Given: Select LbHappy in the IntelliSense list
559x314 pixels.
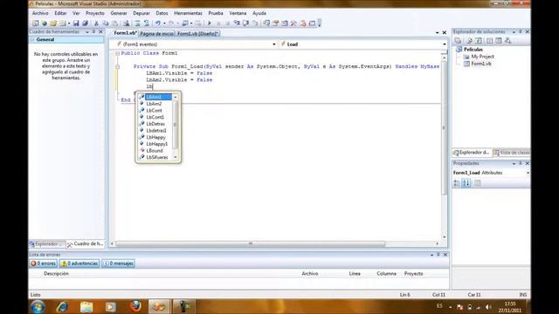Looking at the screenshot, I should click(155, 137).
